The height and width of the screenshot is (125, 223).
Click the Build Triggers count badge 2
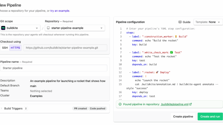(26, 108)
